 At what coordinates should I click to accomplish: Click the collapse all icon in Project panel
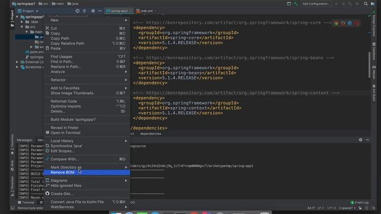pos(85,11)
